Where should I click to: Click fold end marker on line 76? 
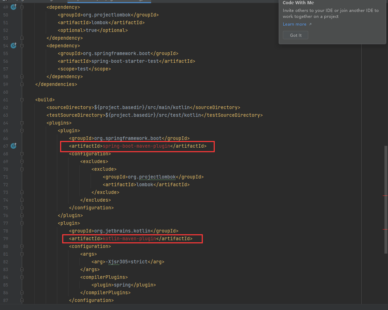click(22, 215)
